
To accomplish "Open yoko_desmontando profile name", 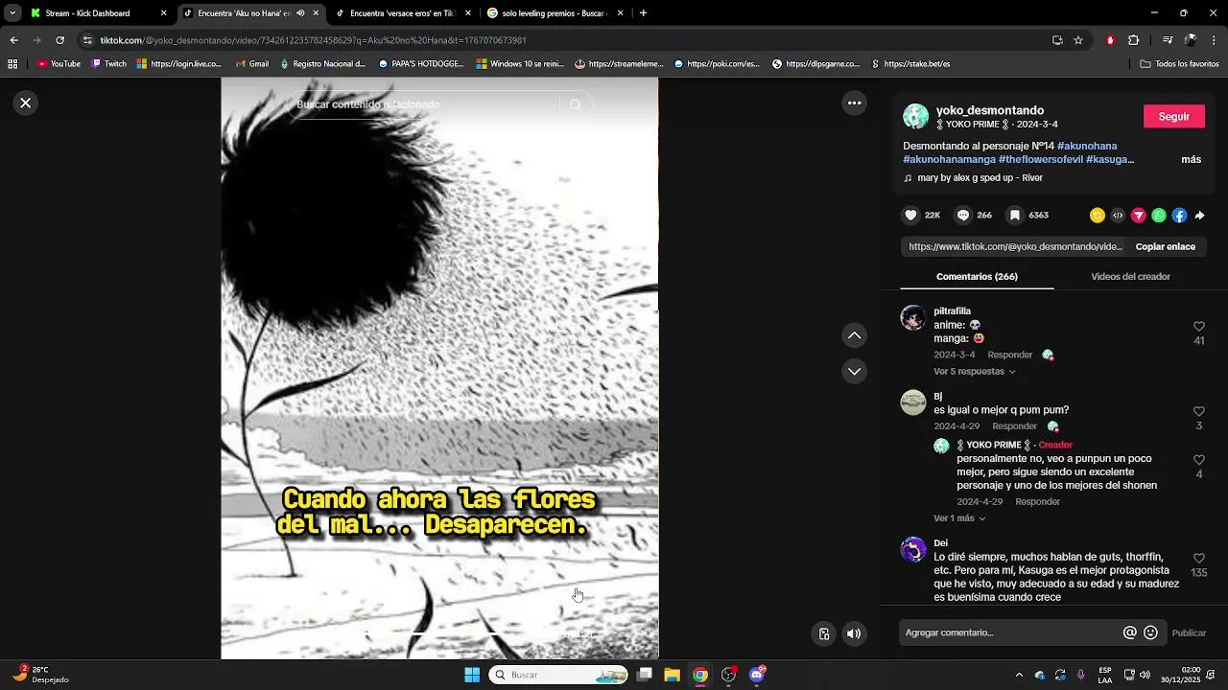I will click(990, 110).
